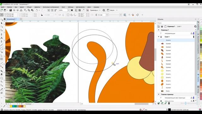Viewport: 202px width, 114px height.
Task: Click the Import icon in the toolbar
Action: 49,10
